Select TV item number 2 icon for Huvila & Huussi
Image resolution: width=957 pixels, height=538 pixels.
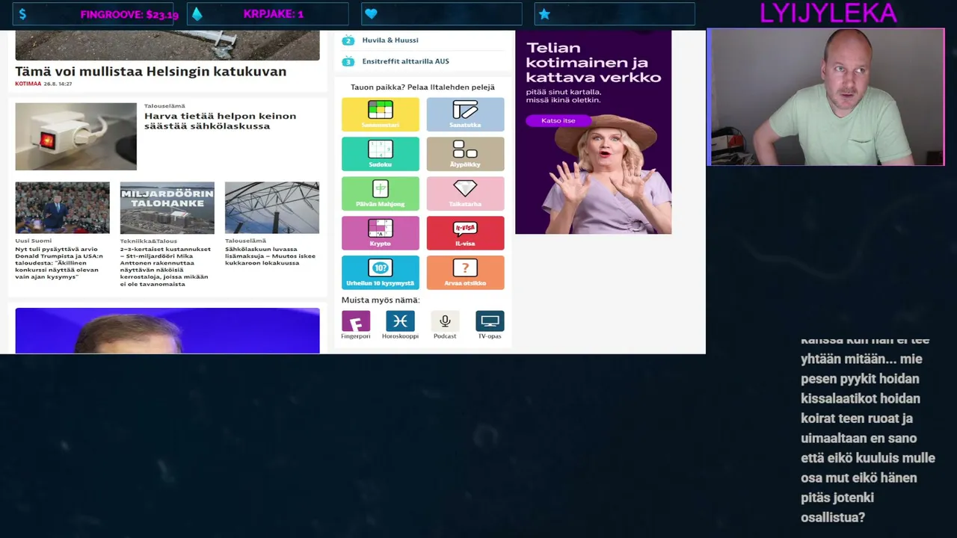click(348, 40)
